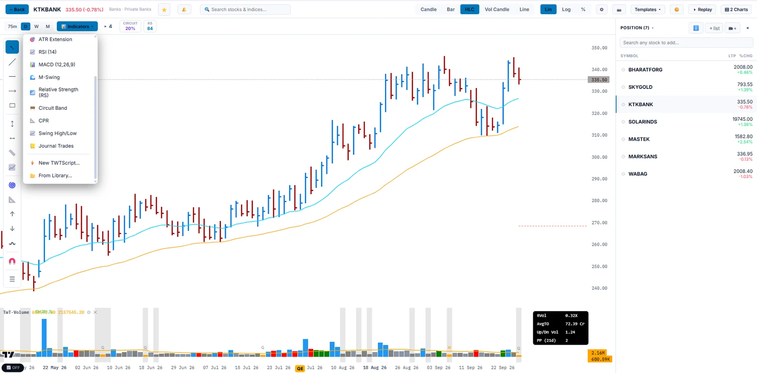This screenshot has width=757, height=373.
Task: Select the weekly W timeframe
Action: pyautogui.click(x=36, y=27)
